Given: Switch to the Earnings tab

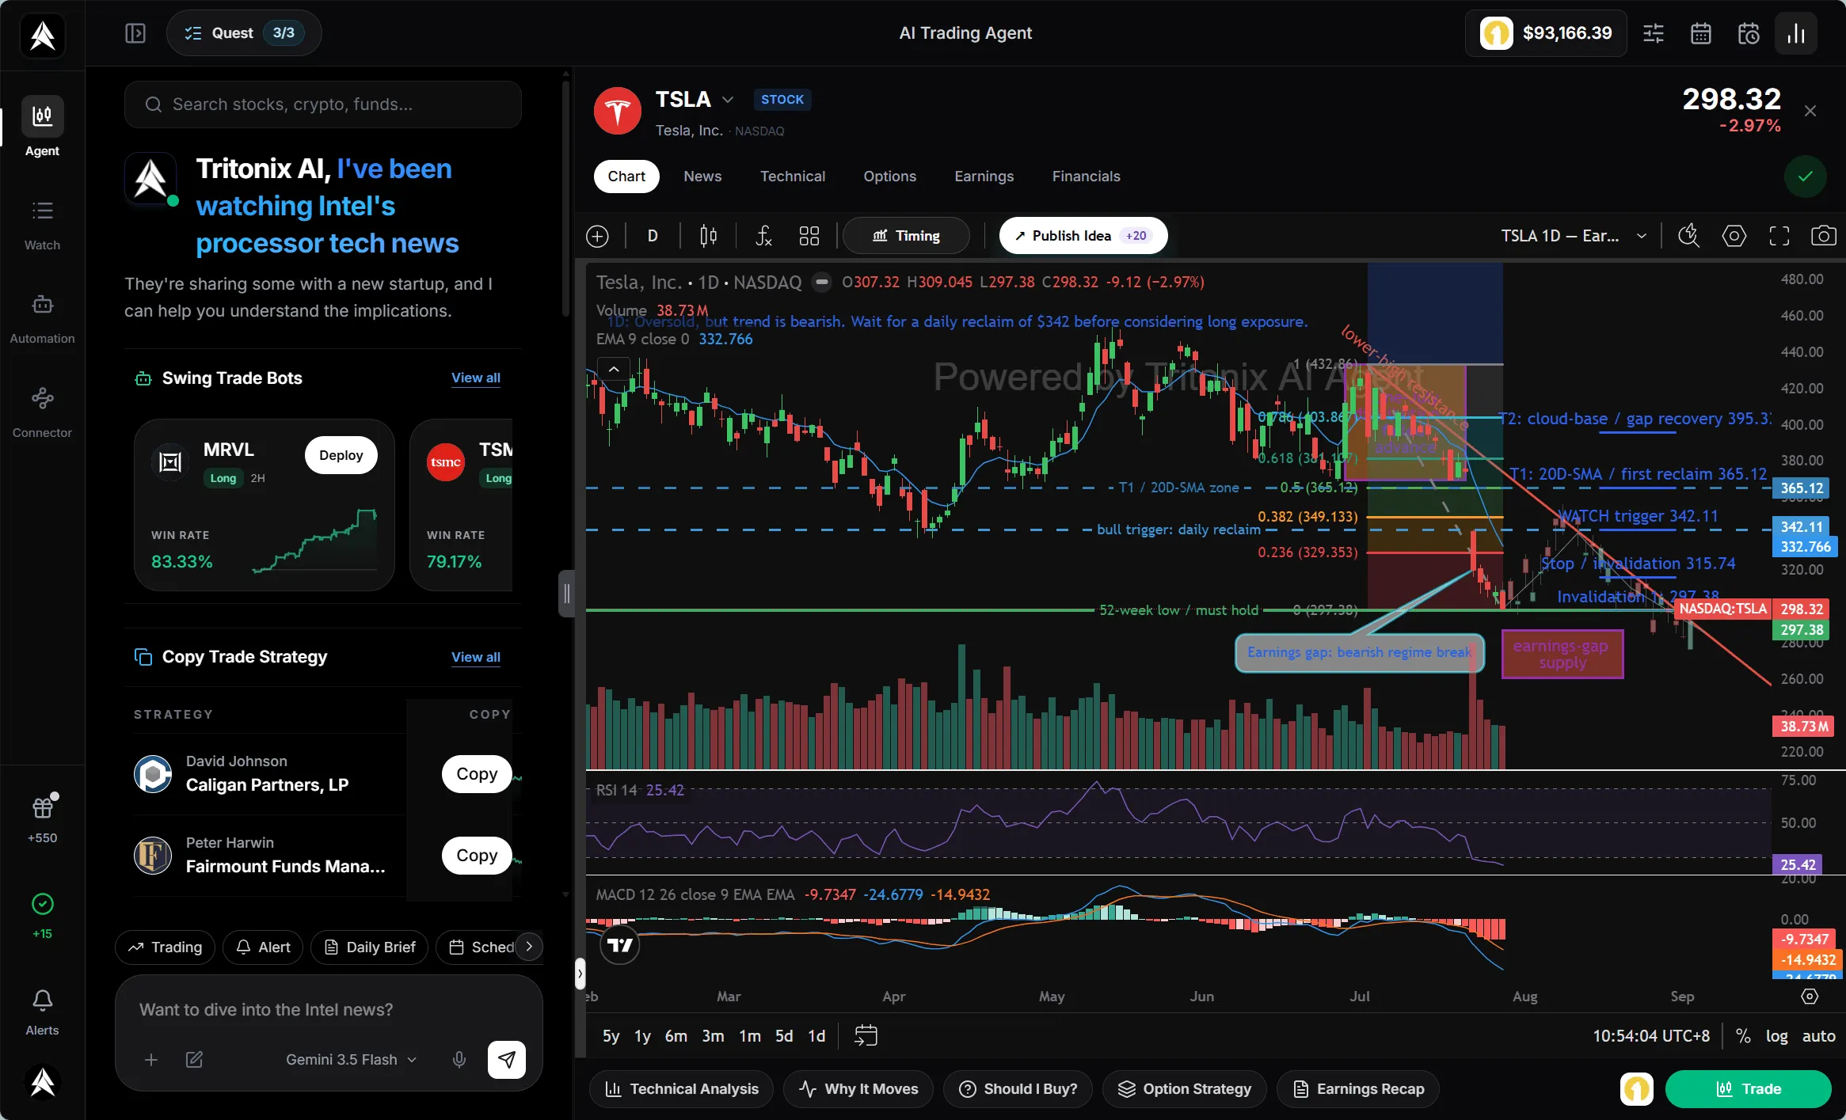Looking at the screenshot, I should [984, 177].
